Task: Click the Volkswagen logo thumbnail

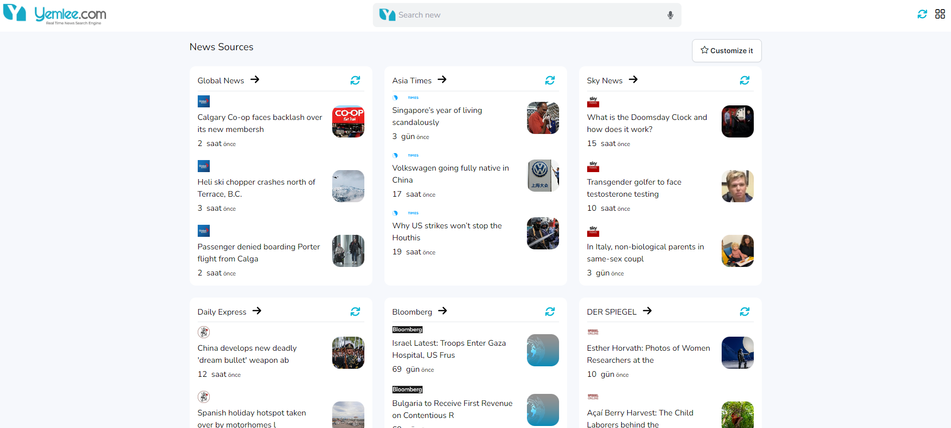Action: pyautogui.click(x=543, y=176)
